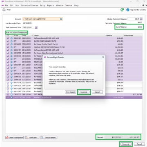Click the Bank Entry button

(32, 138)
